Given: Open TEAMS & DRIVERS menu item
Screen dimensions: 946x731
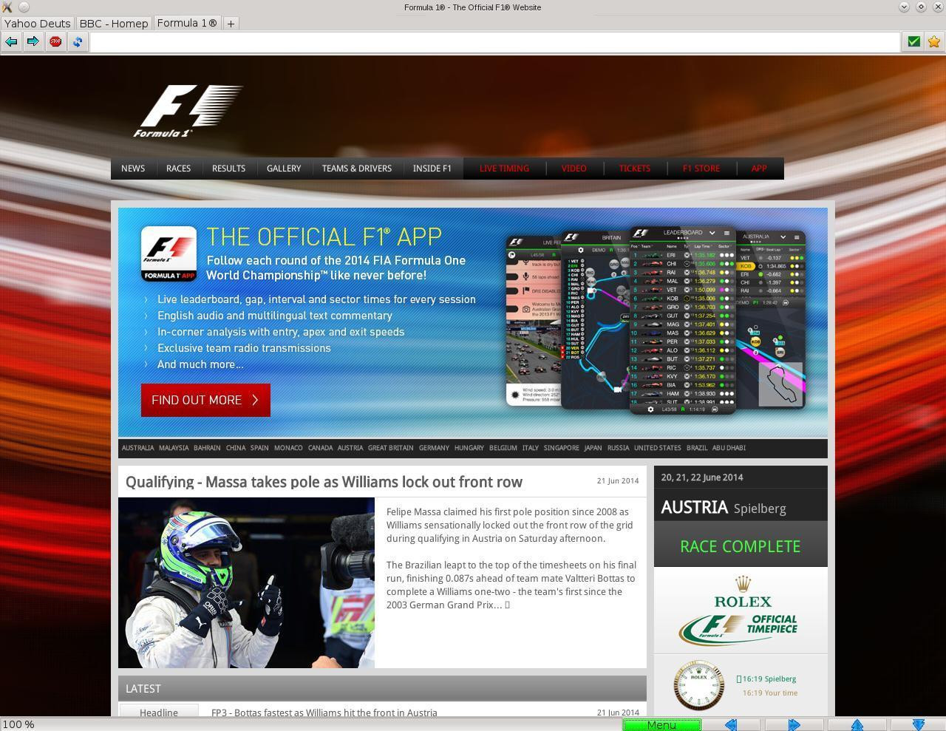Looking at the screenshot, I should 357,169.
